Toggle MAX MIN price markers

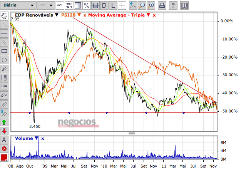point(69,5)
